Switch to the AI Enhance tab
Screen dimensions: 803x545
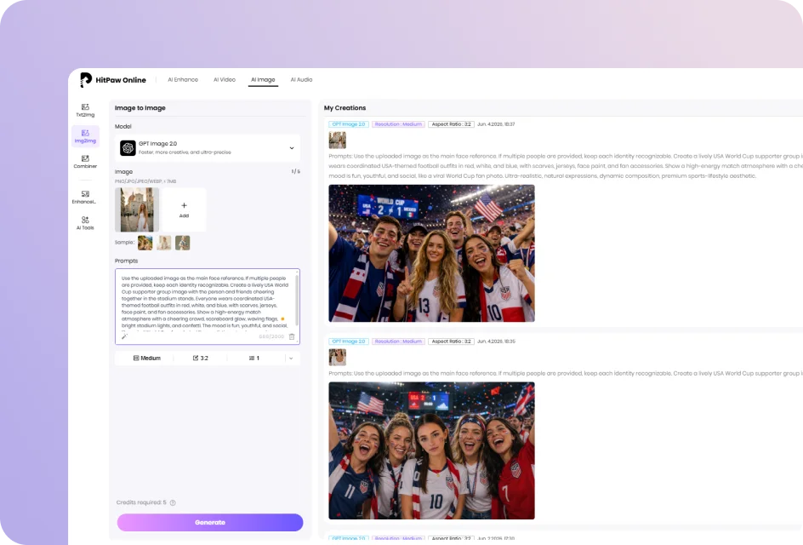tap(183, 79)
